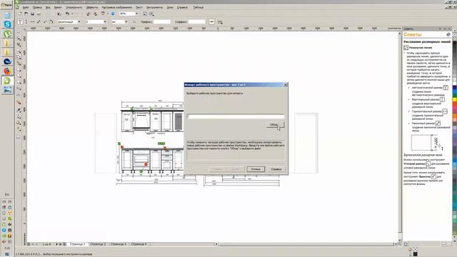
Task: Close the workspace import dialog
Action: coord(286,84)
